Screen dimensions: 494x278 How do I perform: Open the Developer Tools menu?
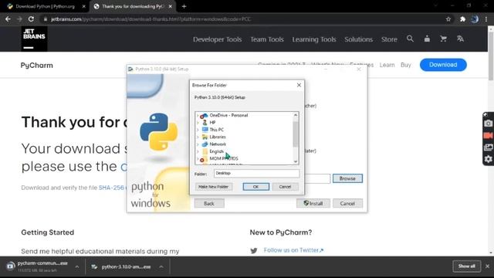pos(218,39)
